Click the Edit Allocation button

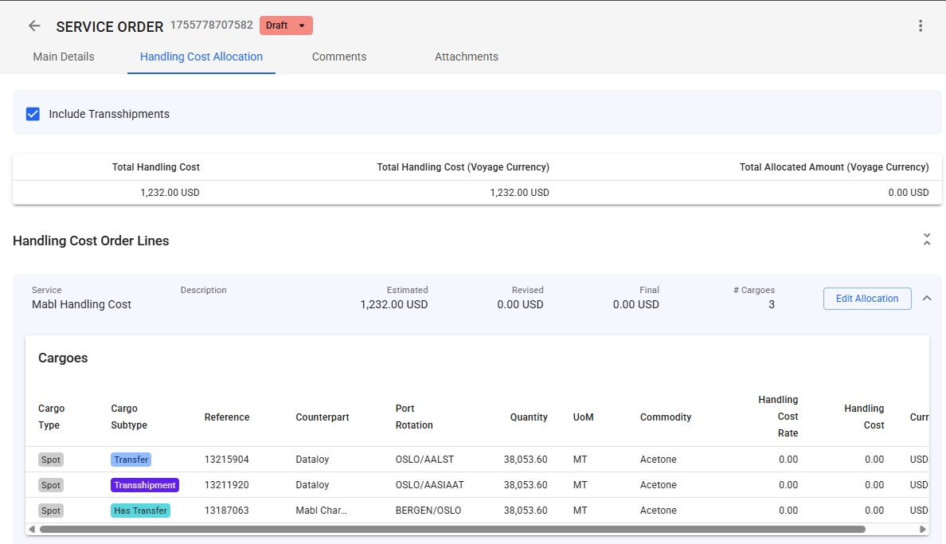[866, 299]
